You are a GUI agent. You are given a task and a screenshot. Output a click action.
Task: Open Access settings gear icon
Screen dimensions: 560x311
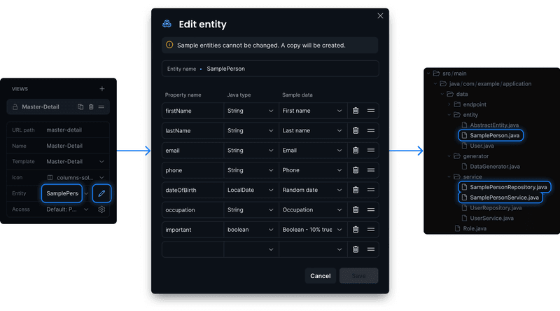click(x=101, y=209)
